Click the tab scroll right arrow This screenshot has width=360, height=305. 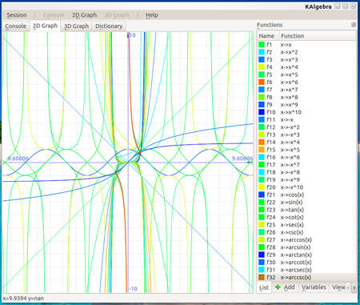(354, 287)
